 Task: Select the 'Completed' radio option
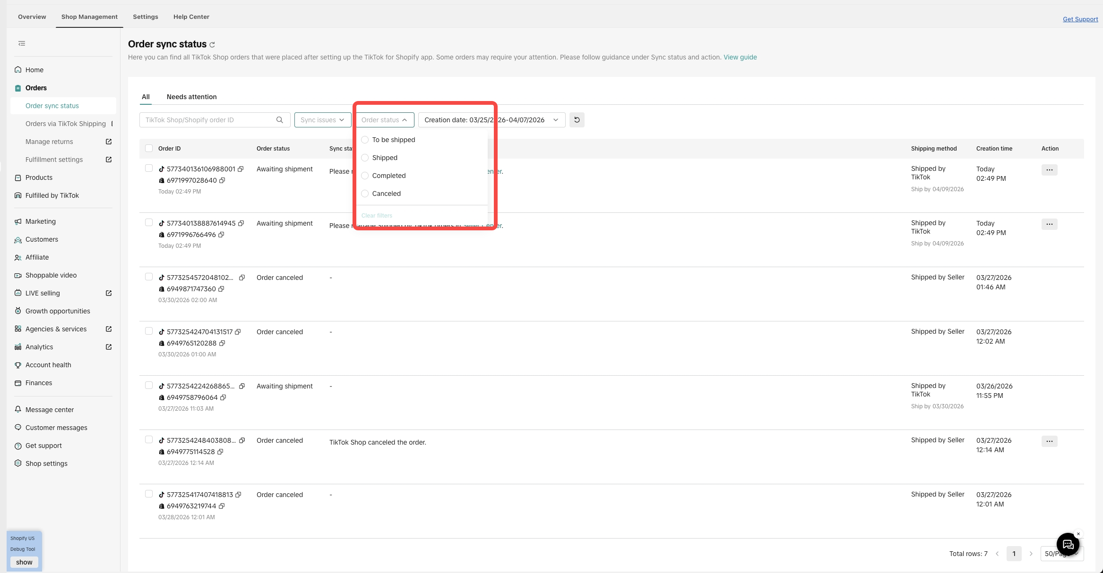click(x=365, y=176)
